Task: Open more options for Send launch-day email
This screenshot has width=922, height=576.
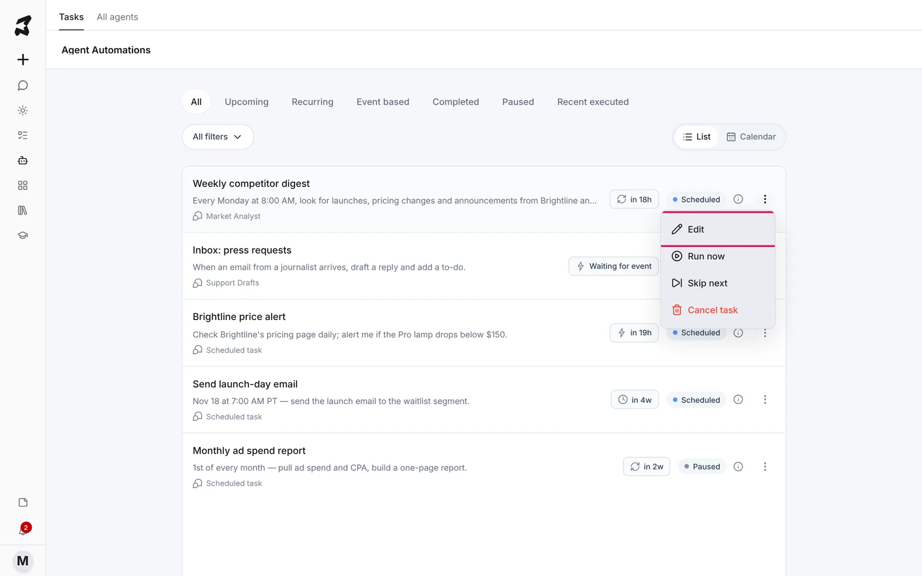Action: click(x=765, y=399)
